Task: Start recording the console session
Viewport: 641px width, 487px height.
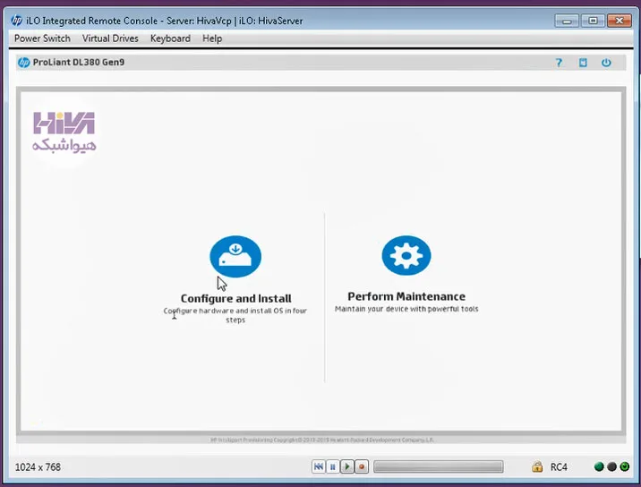Action: 362,466
